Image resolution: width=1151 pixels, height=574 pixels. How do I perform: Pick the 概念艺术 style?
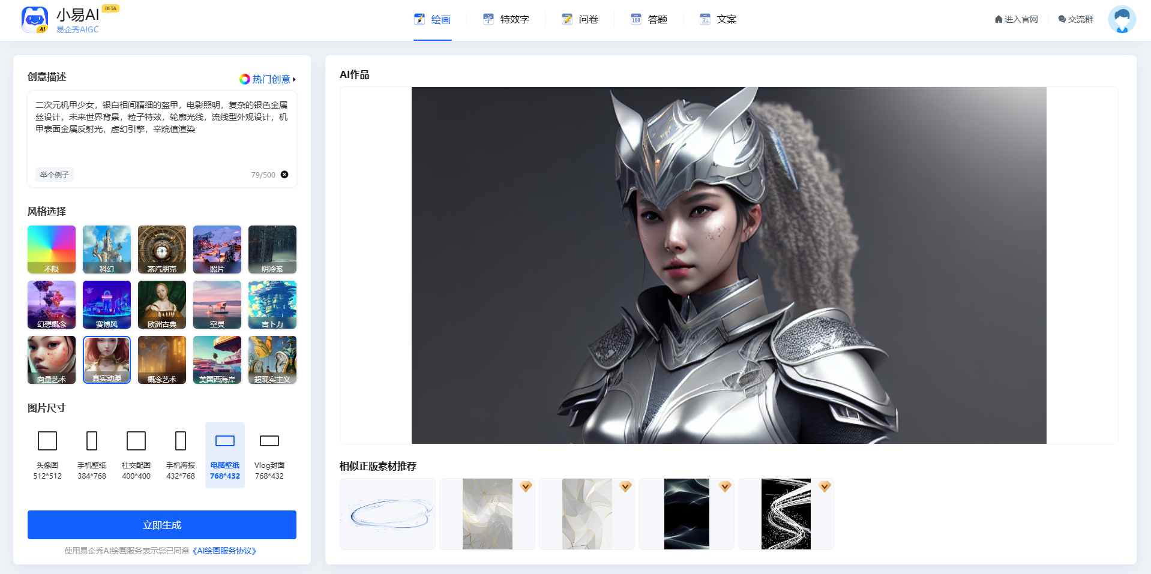point(162,360)
